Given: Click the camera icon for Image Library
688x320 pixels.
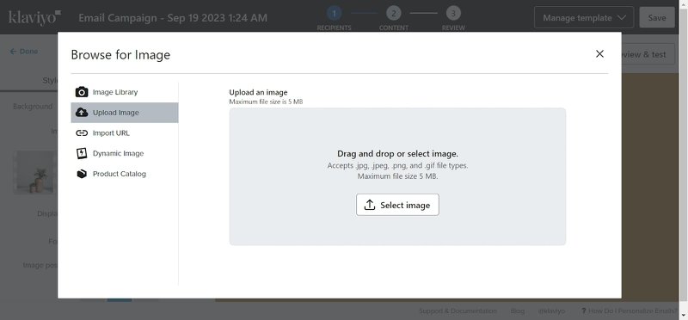Looking at the screenshot, I should point(82,92).
